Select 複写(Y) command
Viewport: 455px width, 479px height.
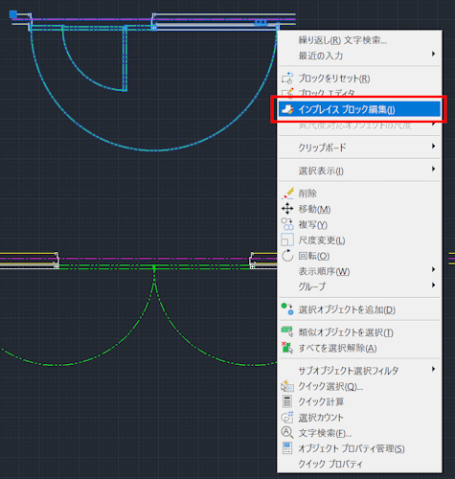click(359, 225)
